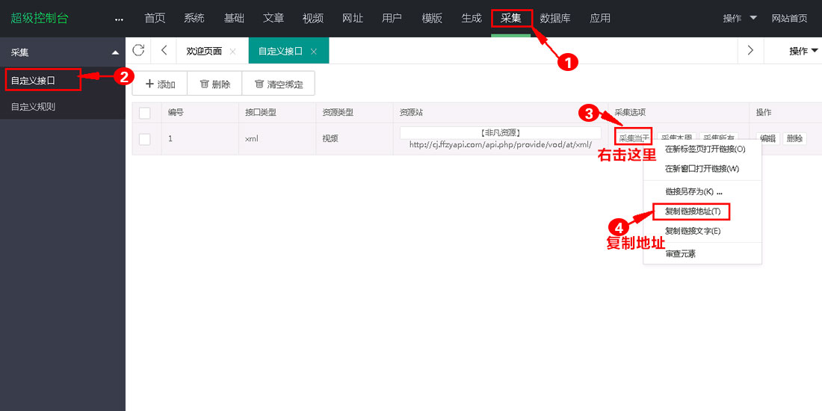Open 自定义规则 in the sidebar

(33, 106)
